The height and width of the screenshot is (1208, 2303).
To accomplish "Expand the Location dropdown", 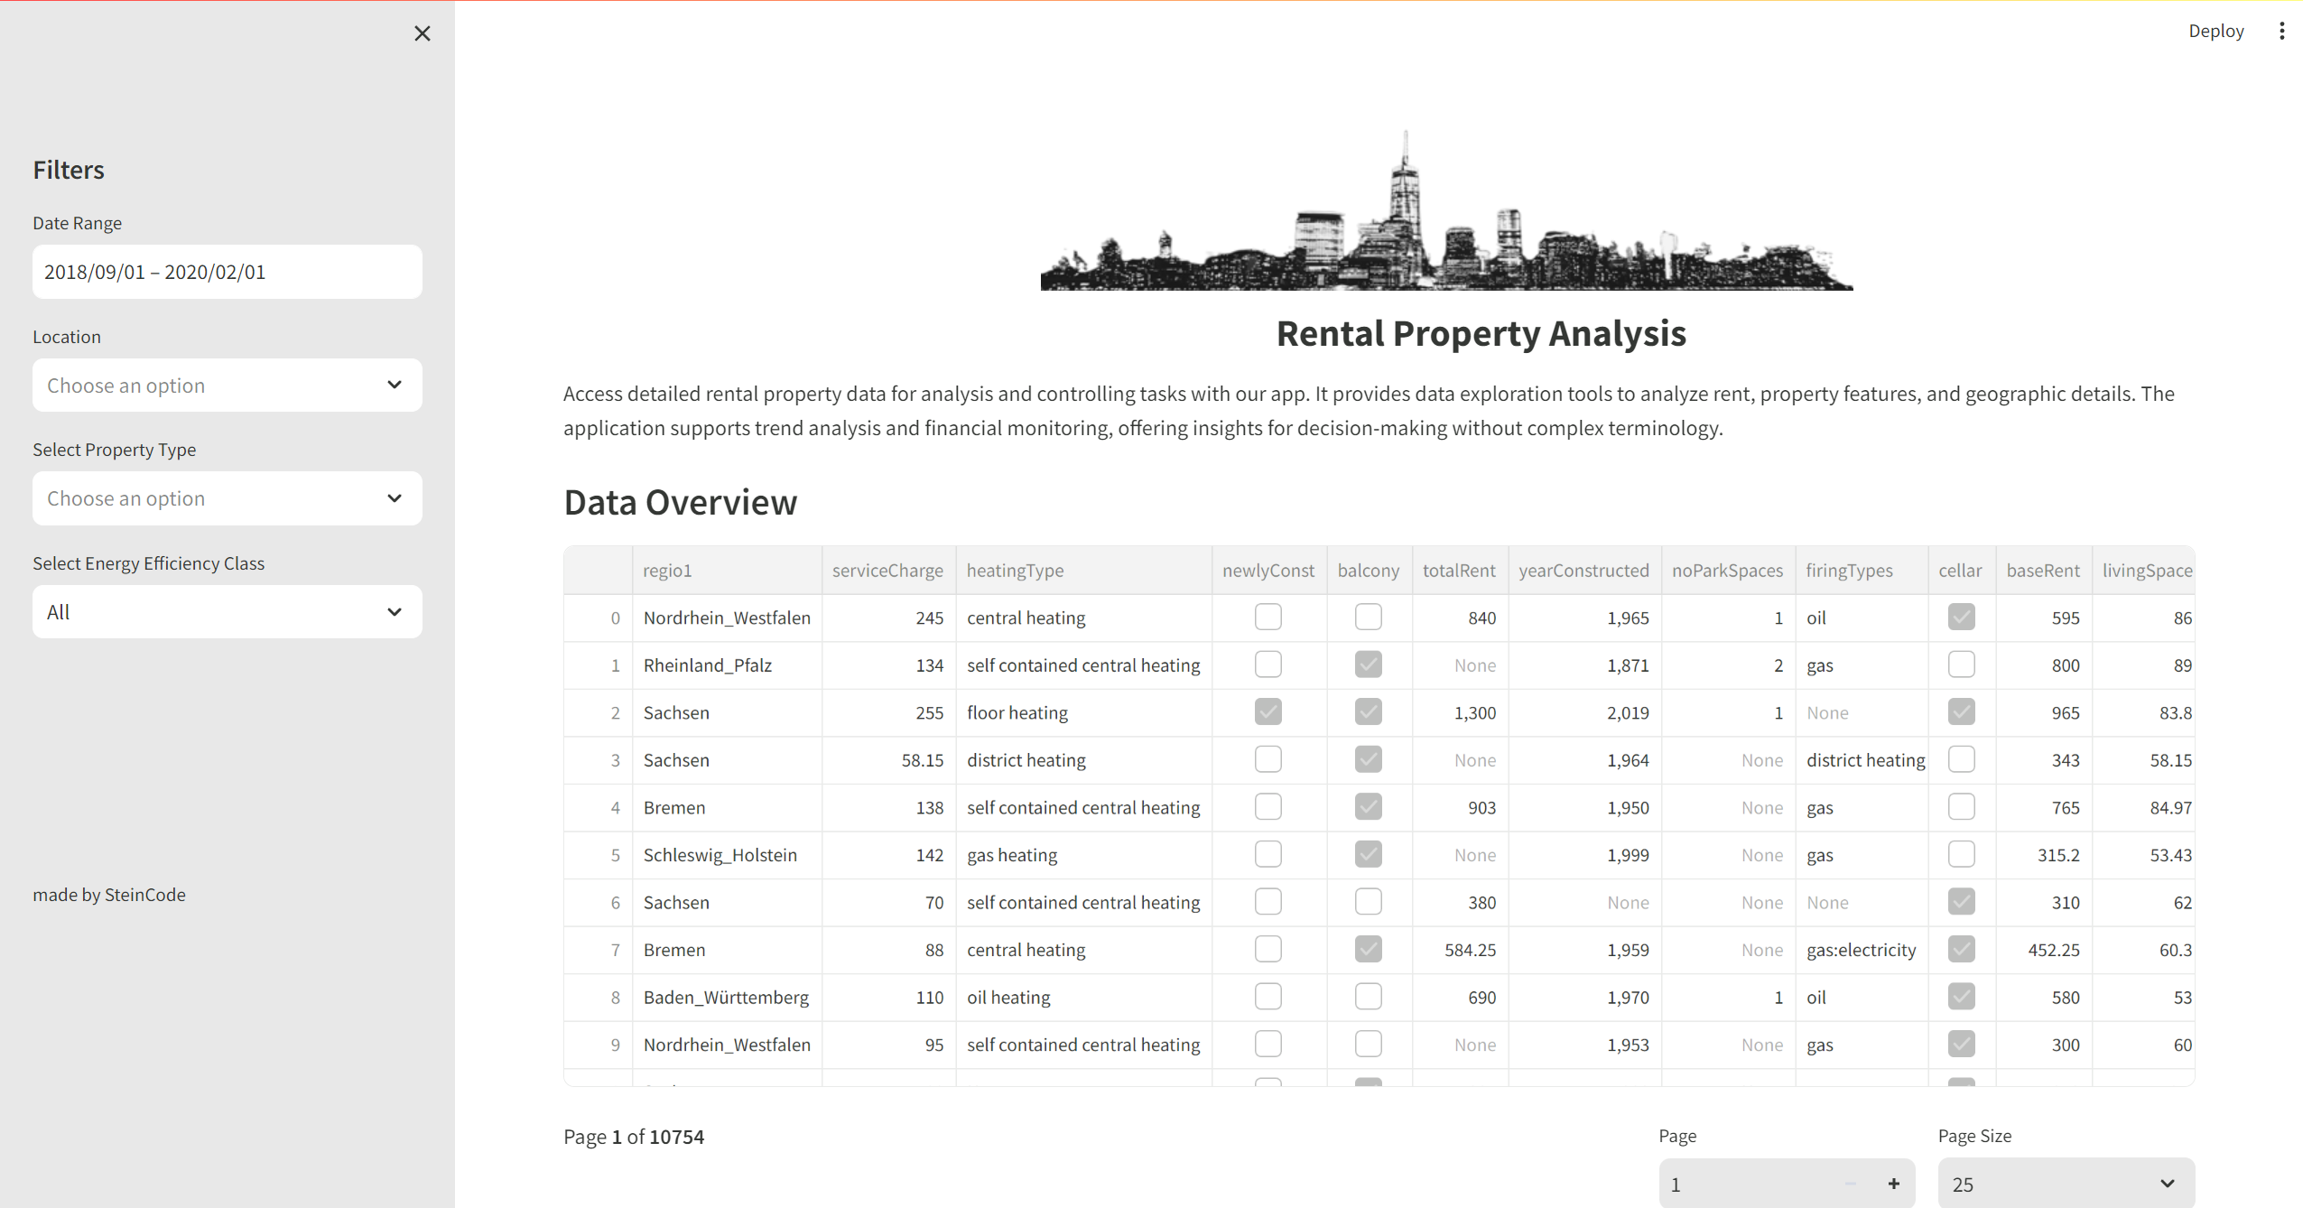I will (x=227, y=386).
